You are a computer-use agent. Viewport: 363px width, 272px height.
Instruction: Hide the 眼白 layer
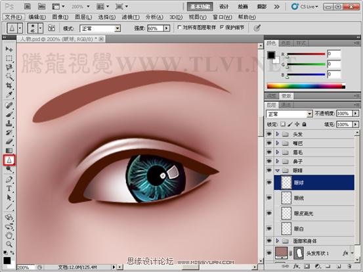(269, 229)
